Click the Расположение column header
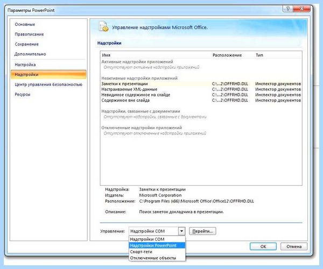 [x=227, y=55]
